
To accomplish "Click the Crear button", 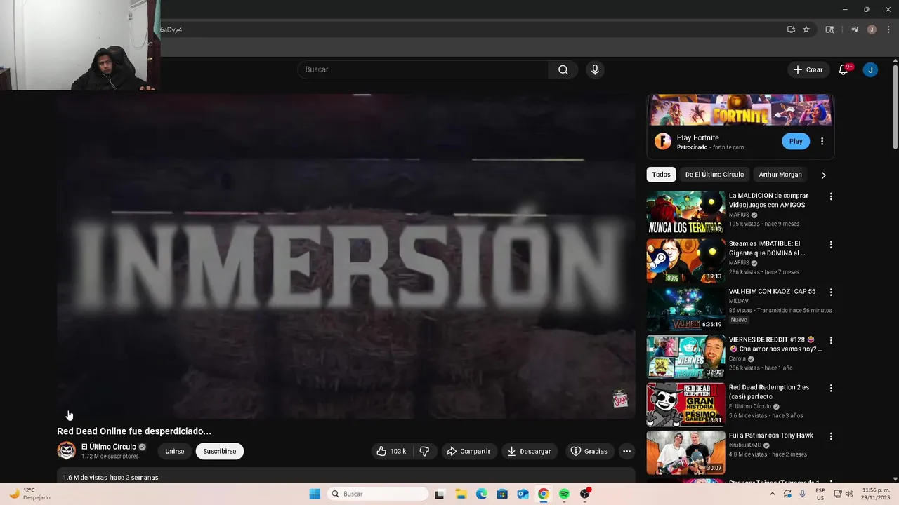I will [x=808, y=69].
